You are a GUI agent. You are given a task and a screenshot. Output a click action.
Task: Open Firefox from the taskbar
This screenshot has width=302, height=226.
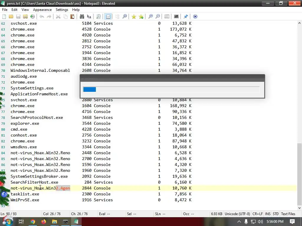44,222
